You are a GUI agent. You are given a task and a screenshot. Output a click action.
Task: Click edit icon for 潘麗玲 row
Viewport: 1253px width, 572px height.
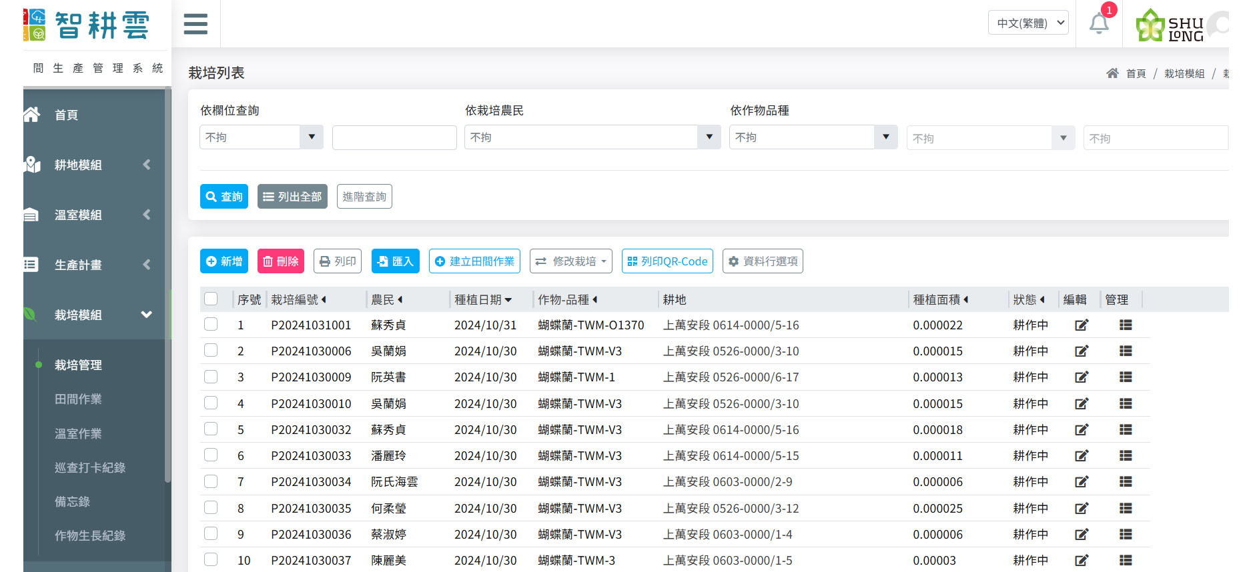point(1081,456)
